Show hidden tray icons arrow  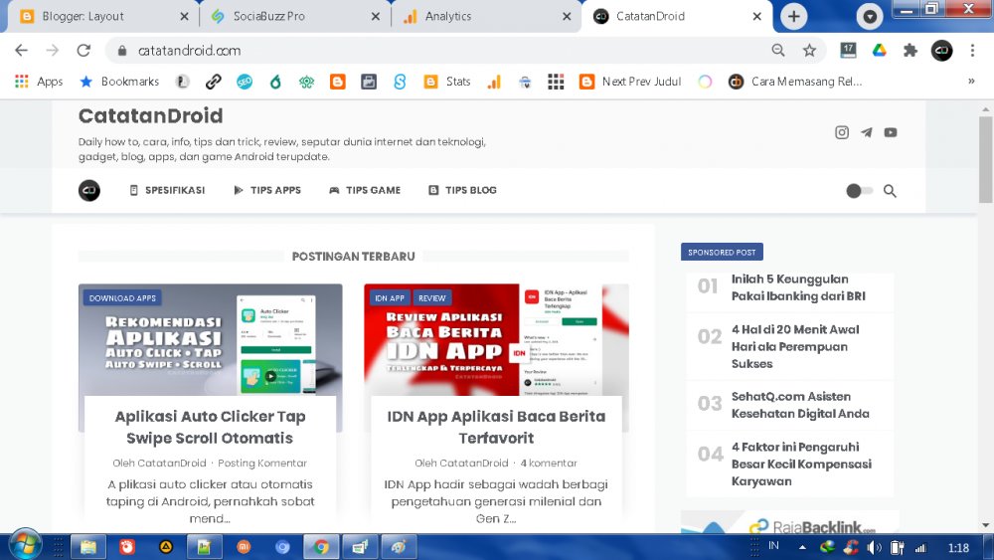(802, 547)
